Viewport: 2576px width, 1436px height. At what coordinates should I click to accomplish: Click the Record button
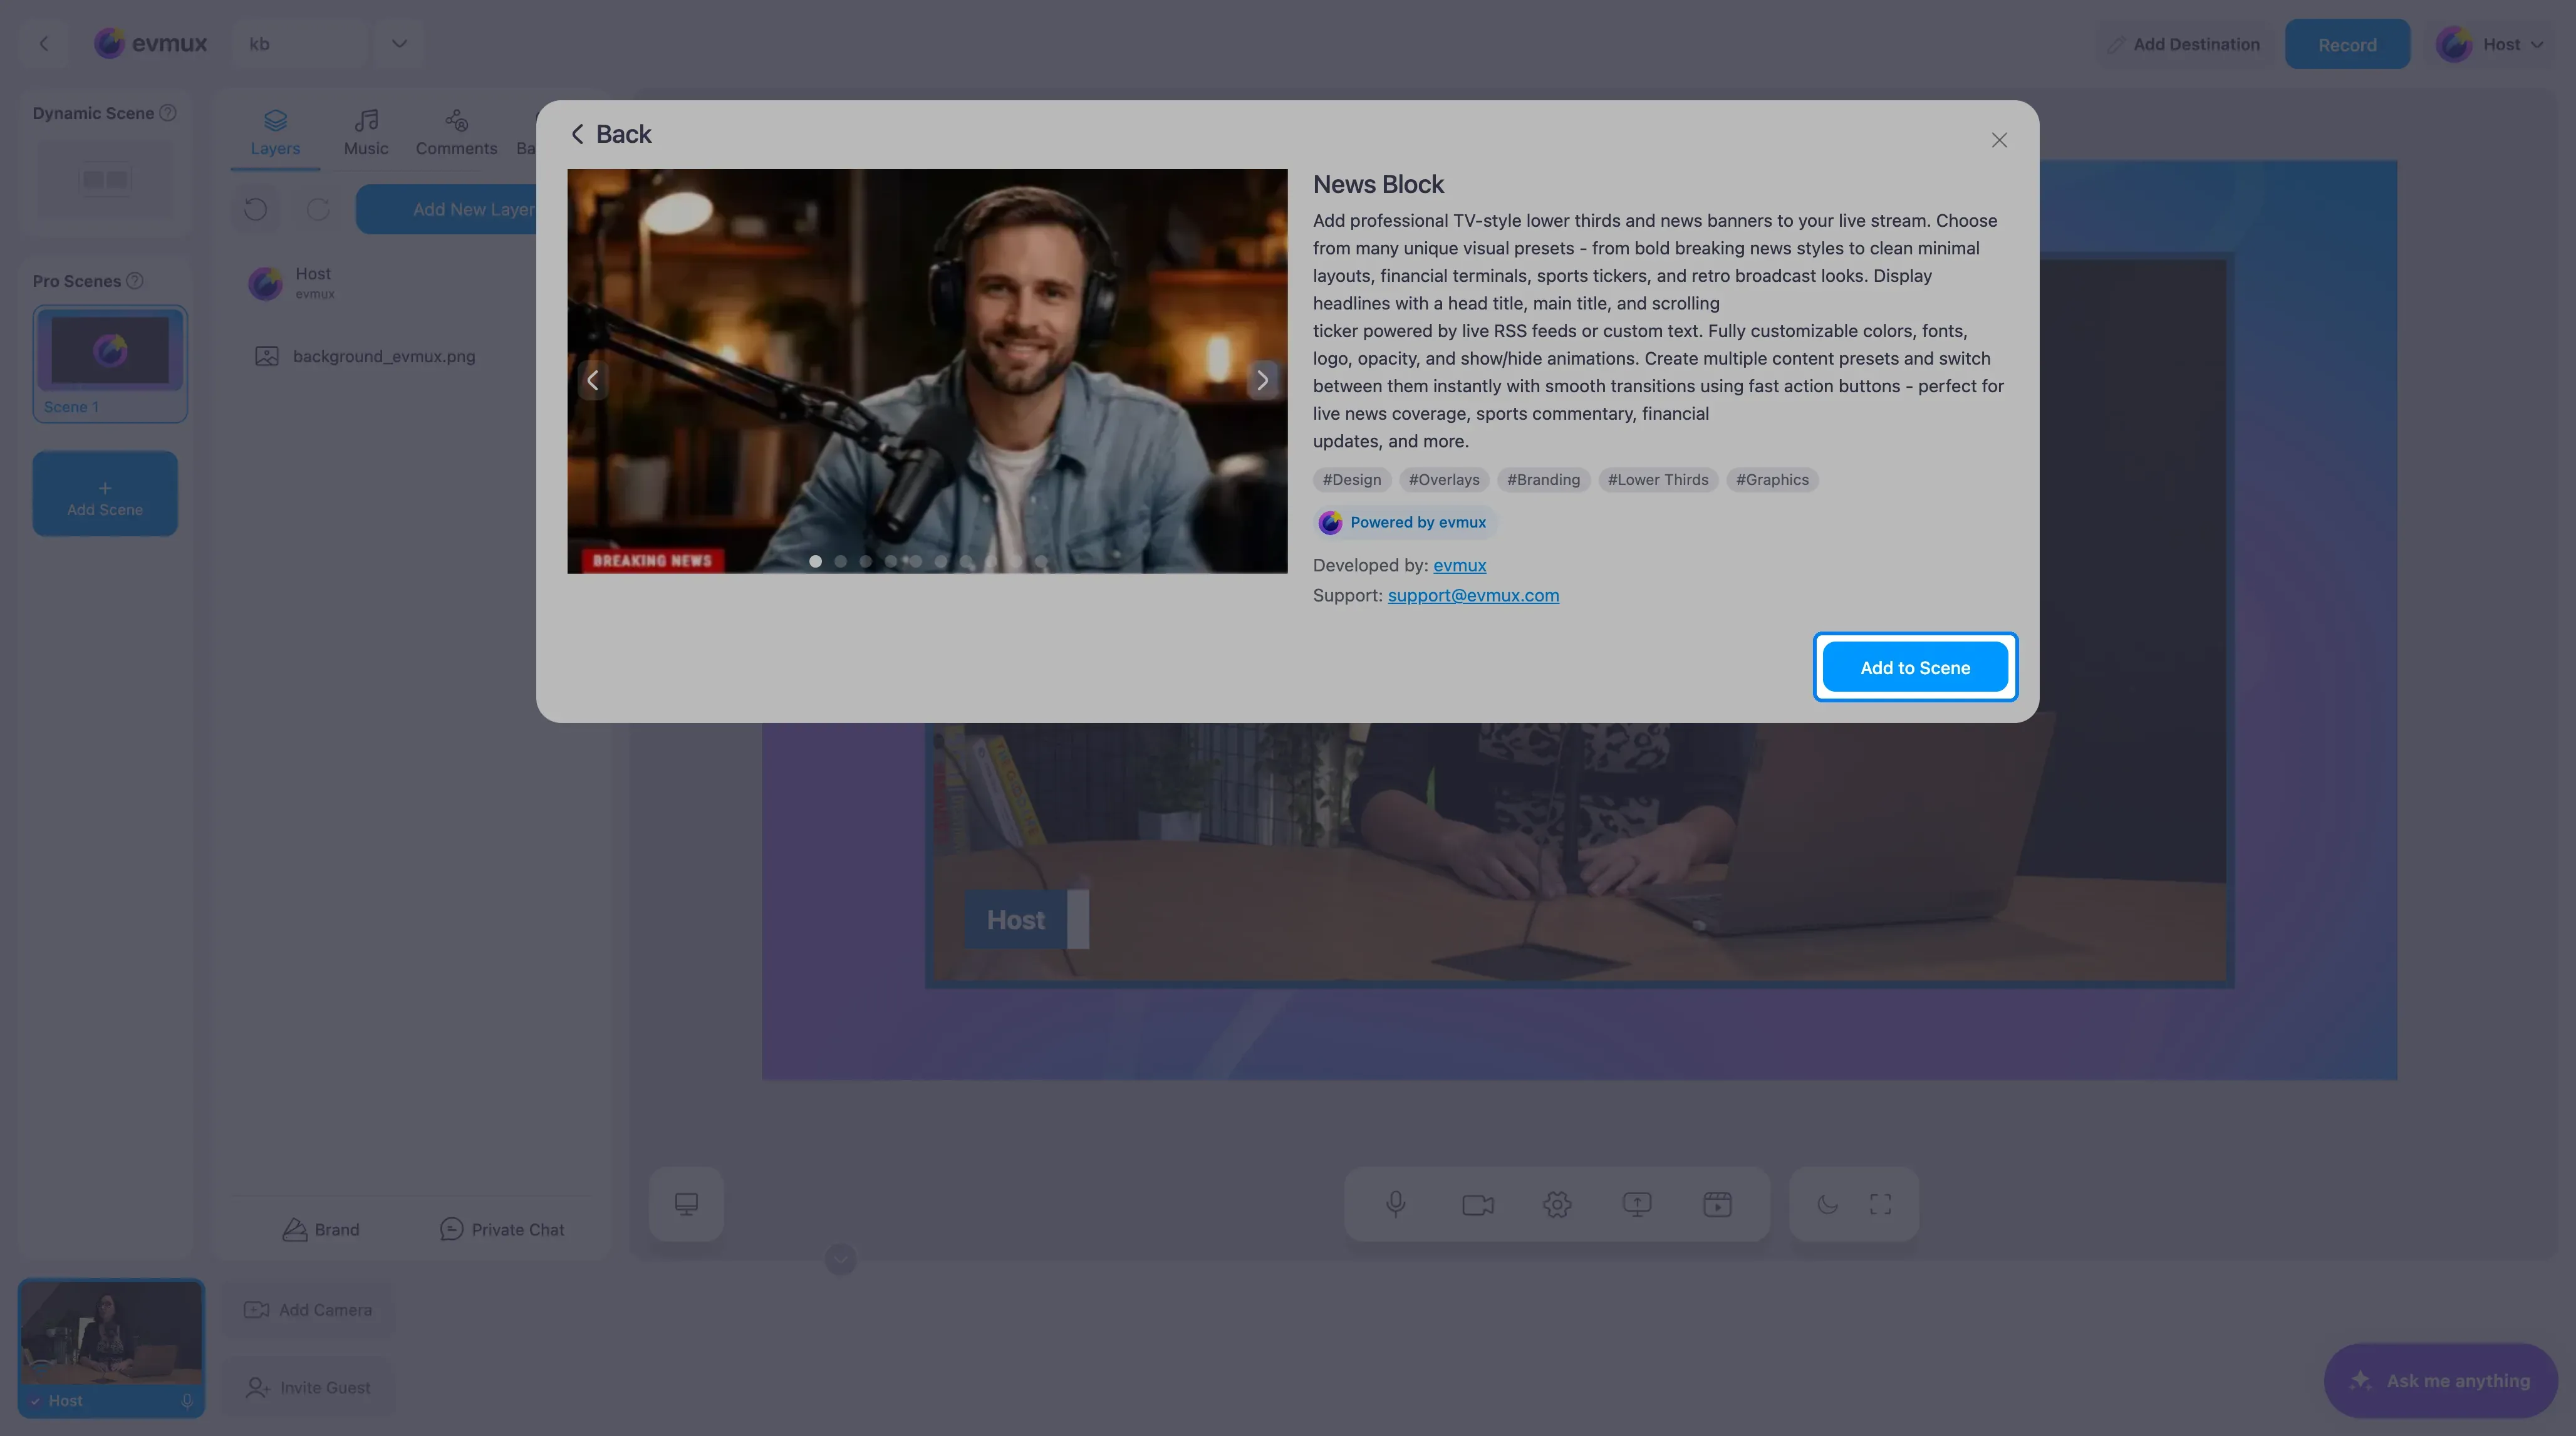pos(2346,44)
